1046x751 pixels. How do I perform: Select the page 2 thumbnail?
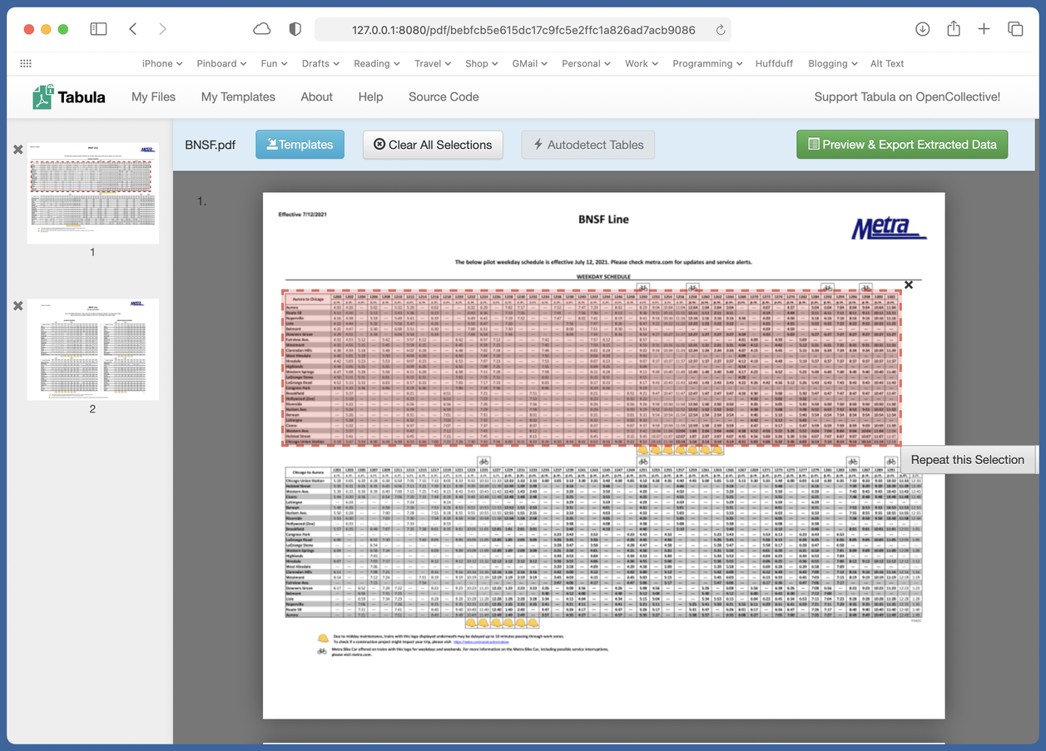pos(92,349)
